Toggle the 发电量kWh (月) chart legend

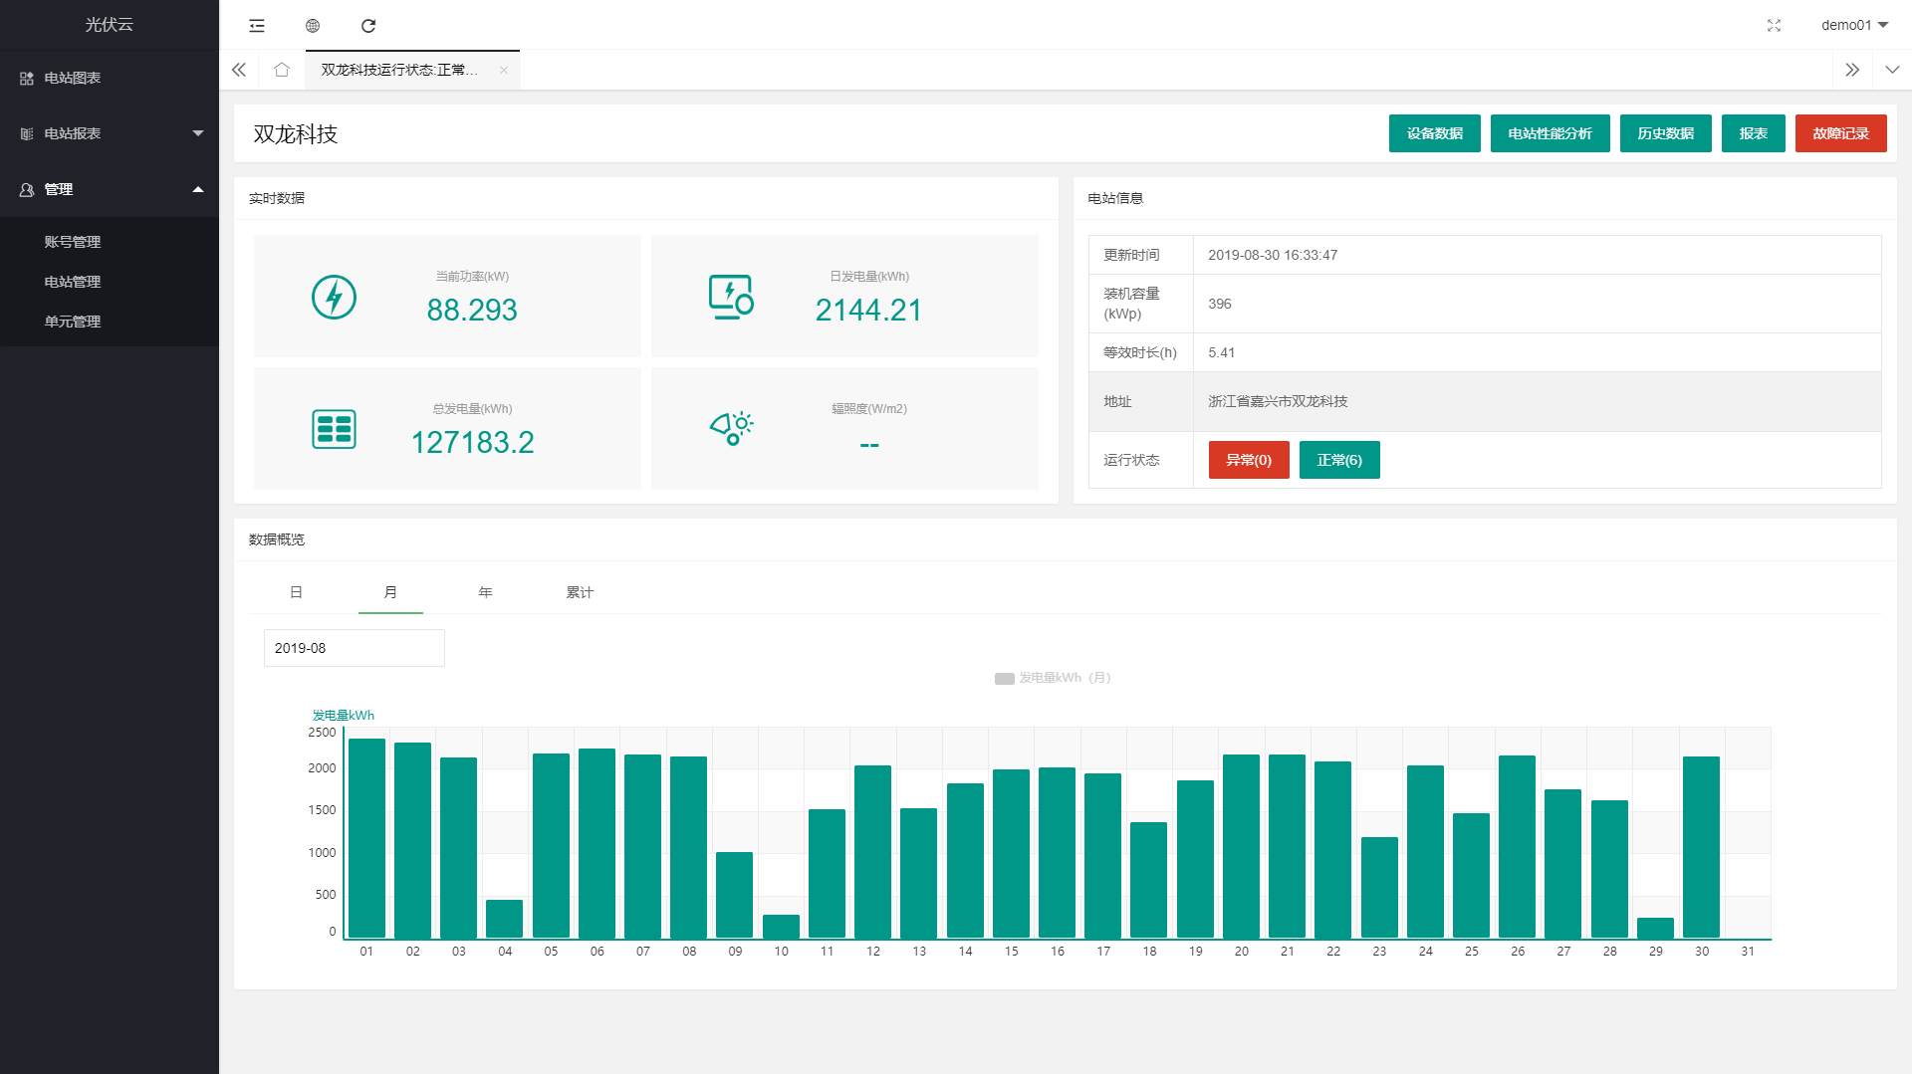1052,678
